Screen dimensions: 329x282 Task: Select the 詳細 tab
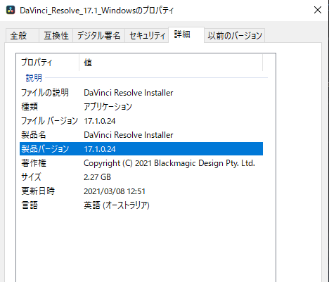[186, 34]
